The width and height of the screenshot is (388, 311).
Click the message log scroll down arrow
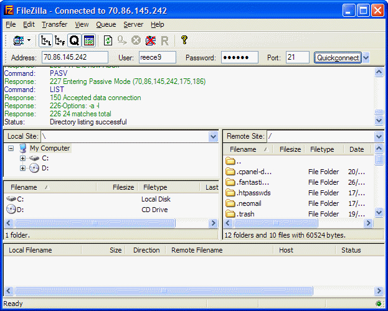tap(379, 120)
